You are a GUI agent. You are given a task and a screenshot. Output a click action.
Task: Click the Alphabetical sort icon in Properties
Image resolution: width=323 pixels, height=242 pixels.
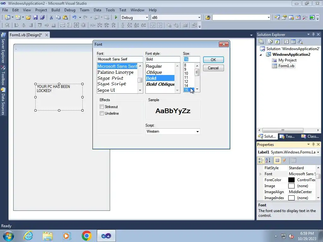(x=268, y=160)
